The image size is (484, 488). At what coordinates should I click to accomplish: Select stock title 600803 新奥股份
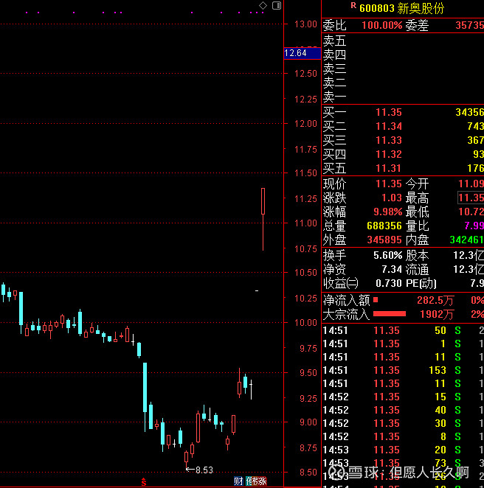[402, 8]
